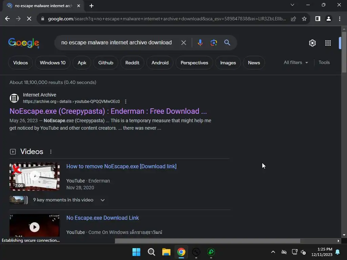Click the horizontal scrollbar thumb

[x=207, y=241]
